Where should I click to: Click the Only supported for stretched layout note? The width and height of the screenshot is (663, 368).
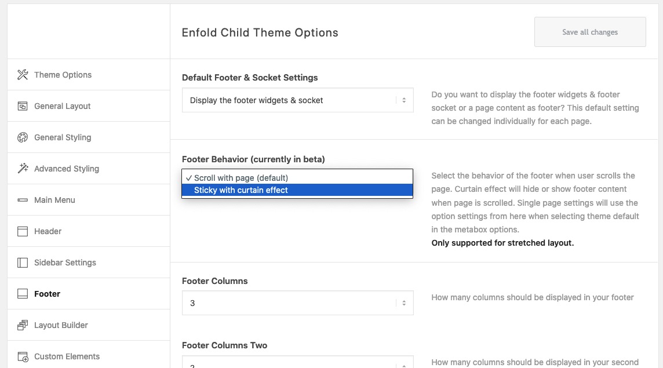[x=502, y=243]
